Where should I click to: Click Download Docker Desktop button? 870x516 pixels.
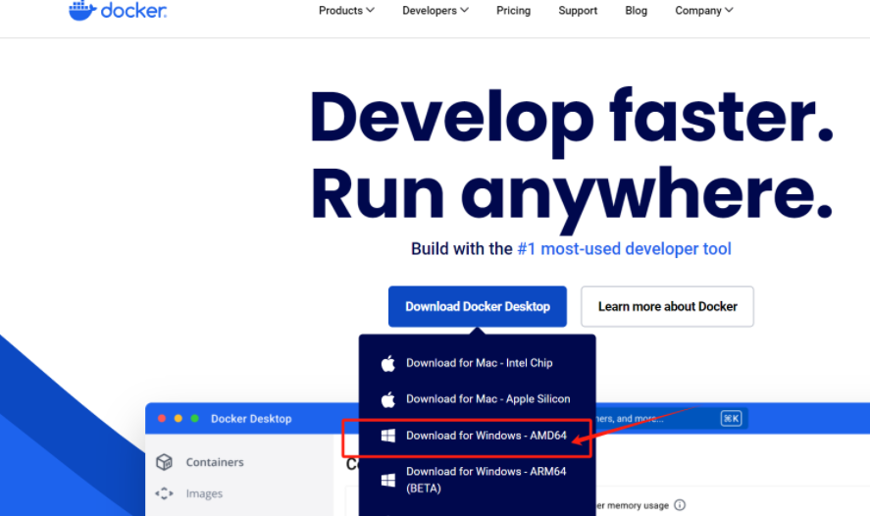(x=477, y=306)
